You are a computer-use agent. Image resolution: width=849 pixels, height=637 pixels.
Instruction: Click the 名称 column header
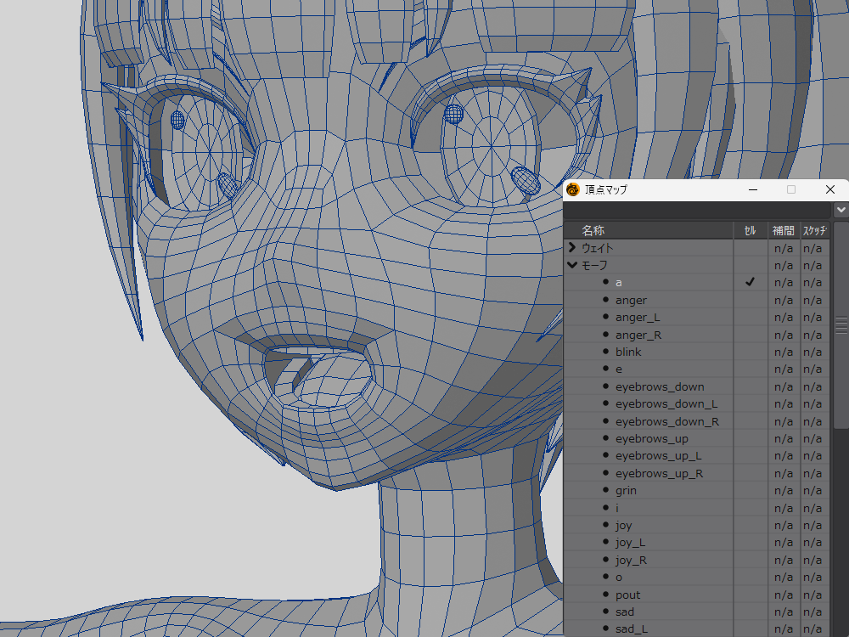pos(593,230)
